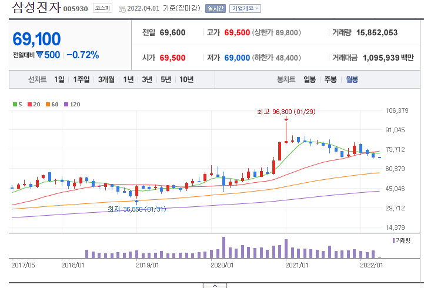The image size is (424, 288).
Task: Click the 삼성전자 stock name heading
Action: tap(37, 7)
